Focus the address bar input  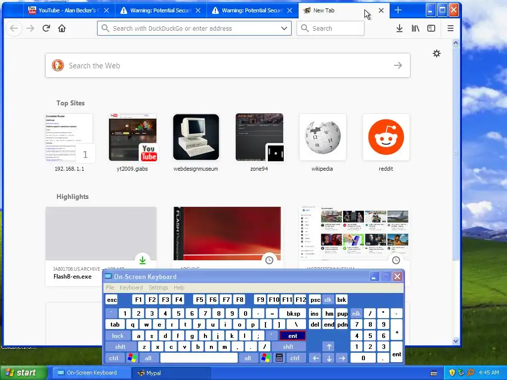(x=194, y=28)
